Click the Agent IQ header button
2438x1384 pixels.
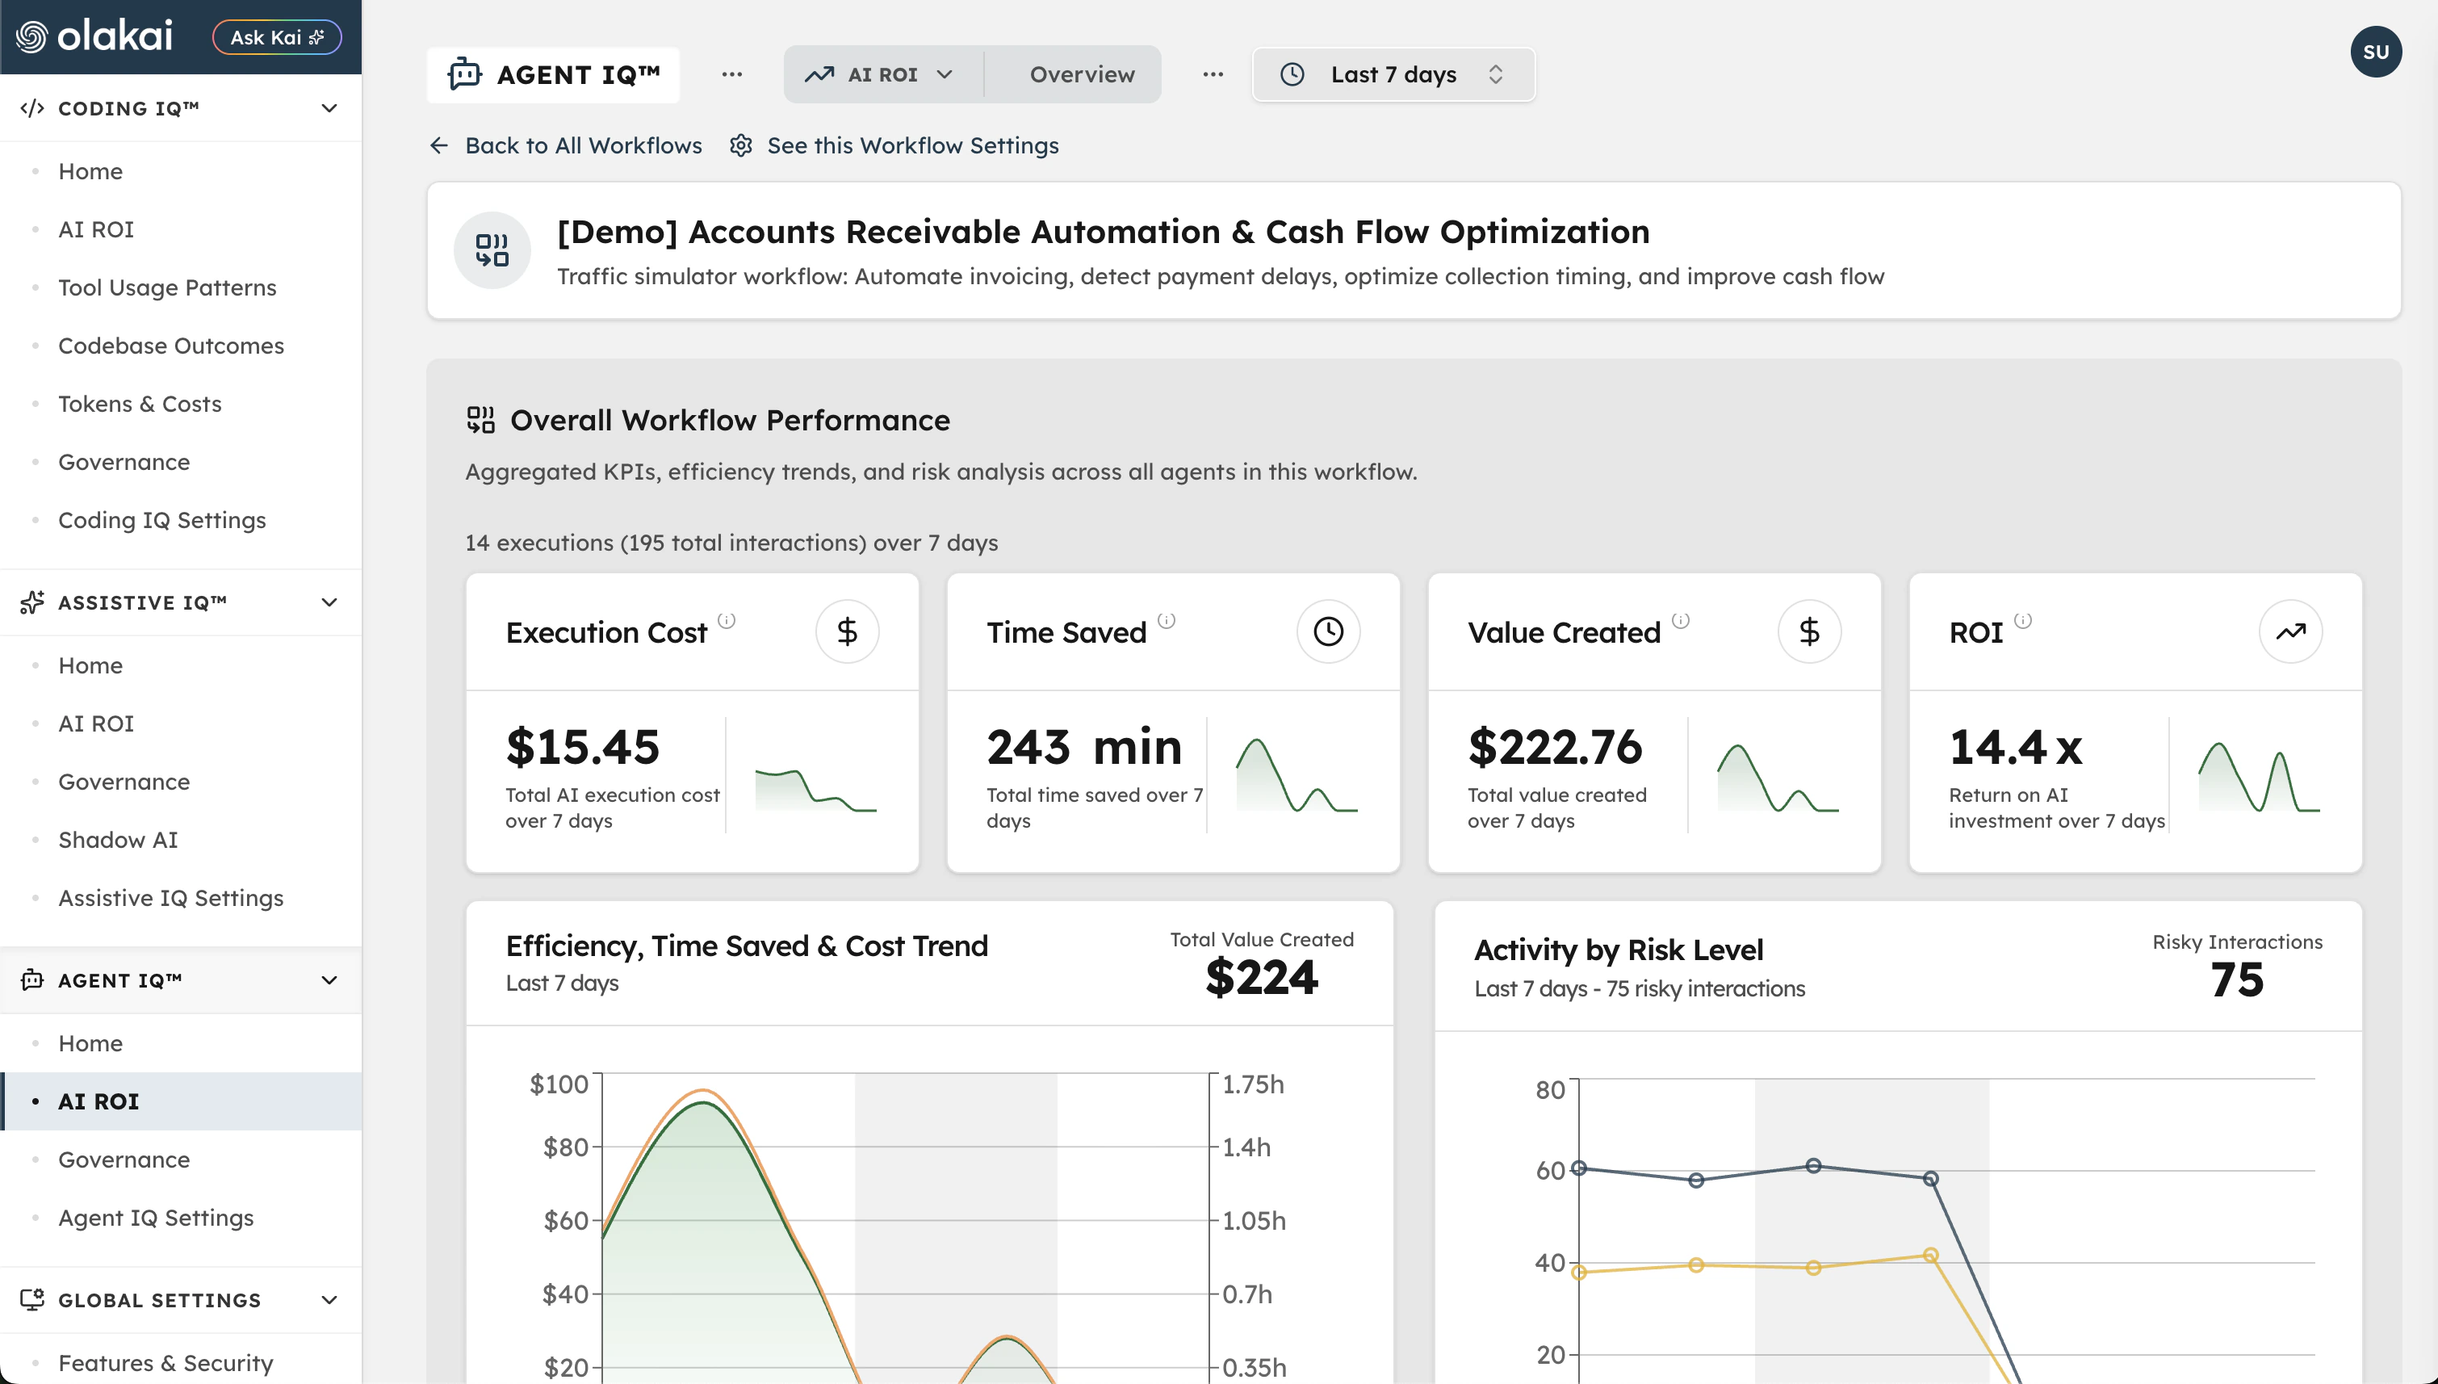click(553, 74)
